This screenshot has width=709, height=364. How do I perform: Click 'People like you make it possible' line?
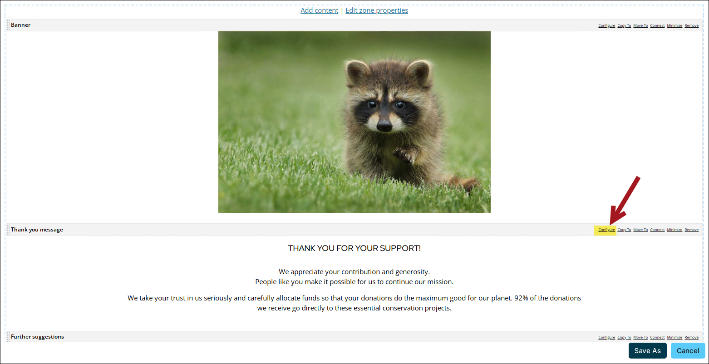point(354,282)
